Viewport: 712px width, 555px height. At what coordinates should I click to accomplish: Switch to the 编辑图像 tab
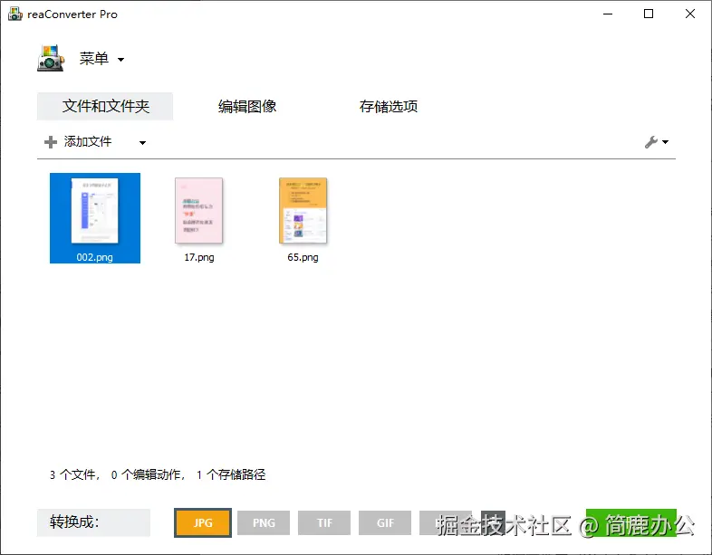coord(247,106)
